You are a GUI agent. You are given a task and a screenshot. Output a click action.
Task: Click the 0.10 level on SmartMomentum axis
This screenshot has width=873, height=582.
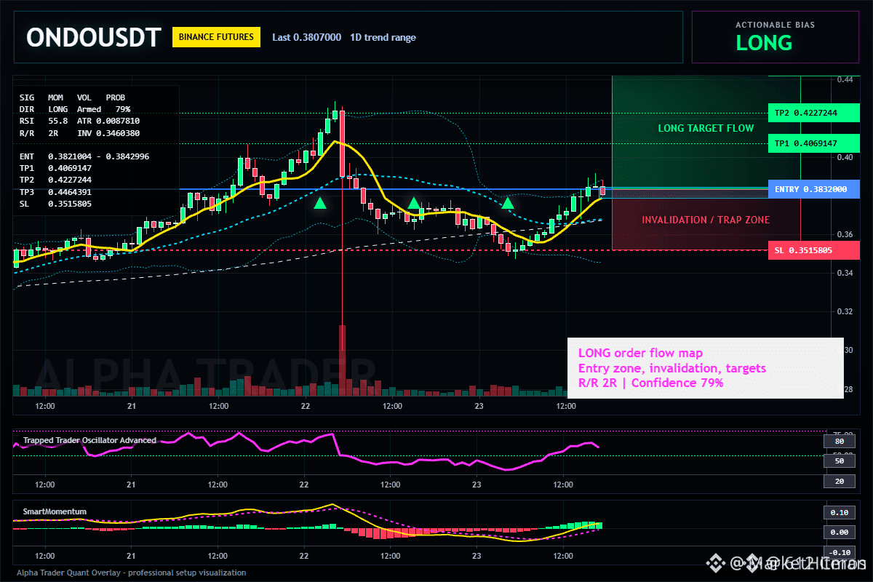838,512
